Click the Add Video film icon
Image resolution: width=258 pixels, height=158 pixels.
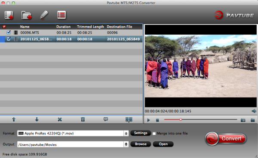click(9, 15)
